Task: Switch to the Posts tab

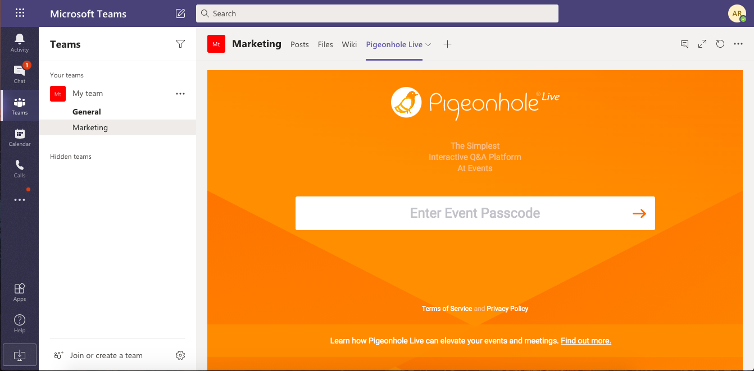Action: pos(299,44)
